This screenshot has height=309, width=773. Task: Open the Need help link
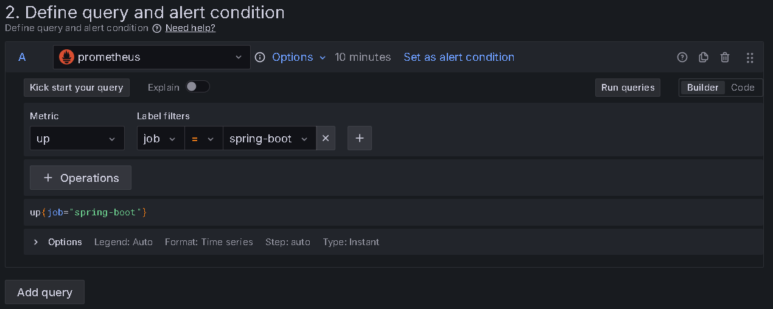191,28
